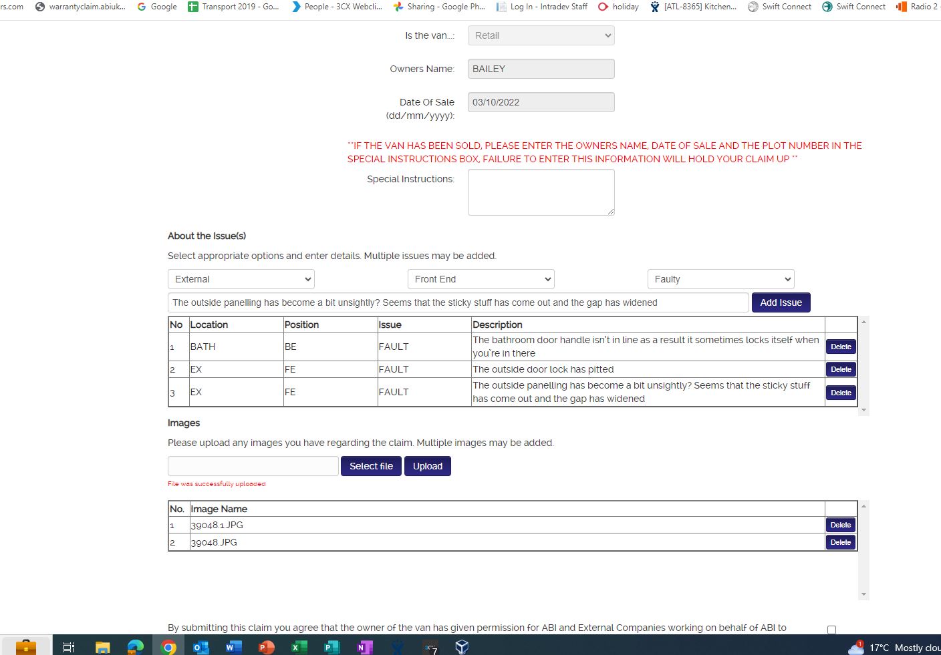Open File Explorer from the taskbar
Screen dimensions: 941x655
pos(102,646)
